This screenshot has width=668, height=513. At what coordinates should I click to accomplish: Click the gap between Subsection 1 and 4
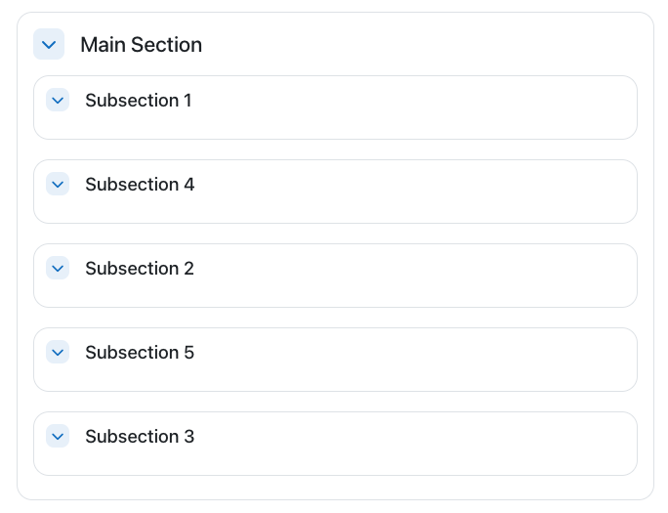click(335, 150)
